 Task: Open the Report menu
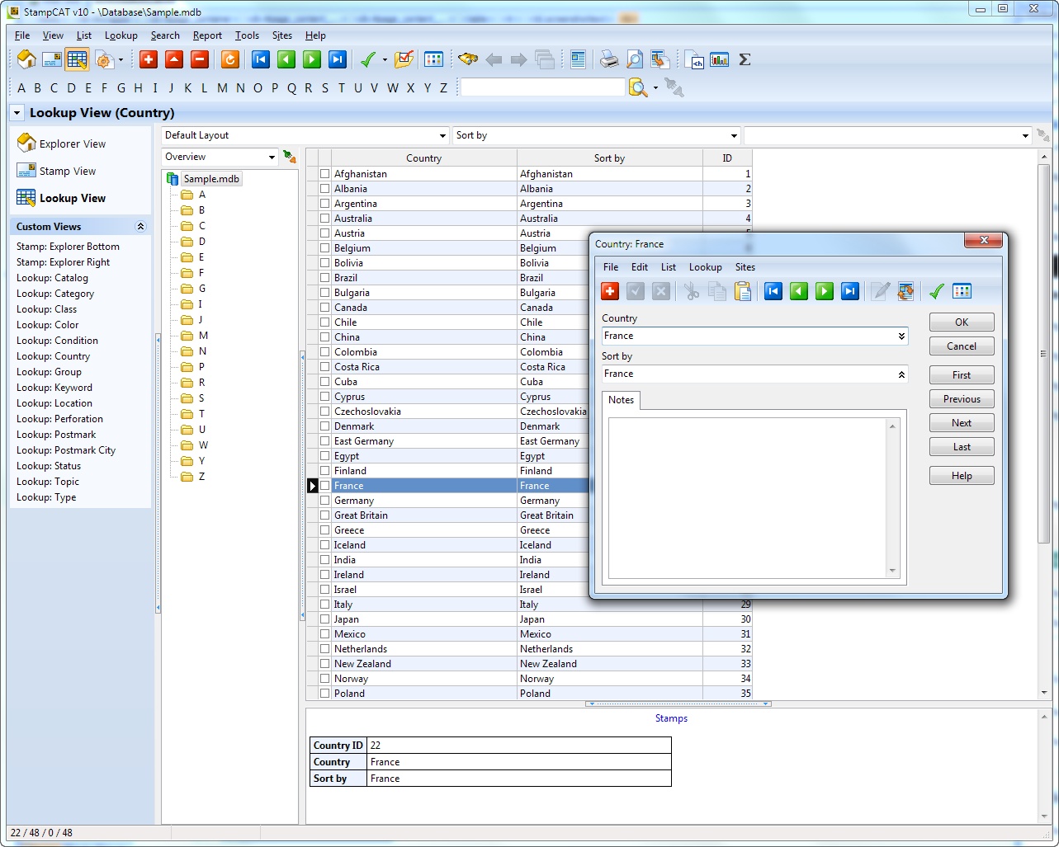(207, 35)
